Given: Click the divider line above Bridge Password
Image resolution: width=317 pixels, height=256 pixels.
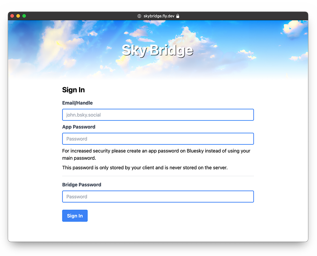Looking at the screenshot, I should click(x=158, y=176).
